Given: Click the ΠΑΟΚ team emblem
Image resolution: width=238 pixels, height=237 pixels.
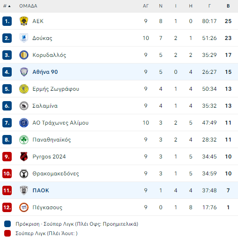Looking at the screenshot, I should [24, 190].
